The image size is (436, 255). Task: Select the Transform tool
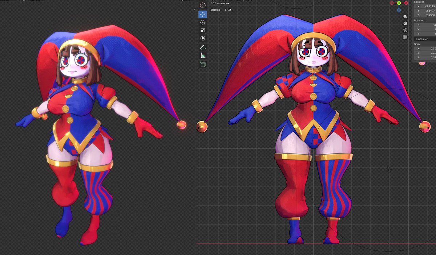(x=203, y=38)
